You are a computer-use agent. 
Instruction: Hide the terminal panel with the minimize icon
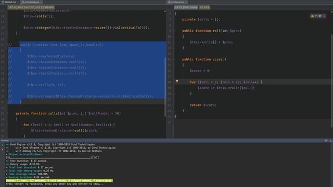point(330,141)
